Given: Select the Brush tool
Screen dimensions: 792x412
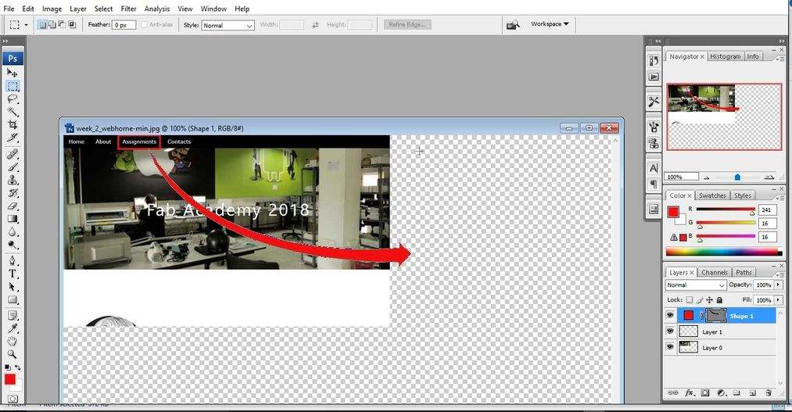Looking at the screenshot, I should click(13, 167).
